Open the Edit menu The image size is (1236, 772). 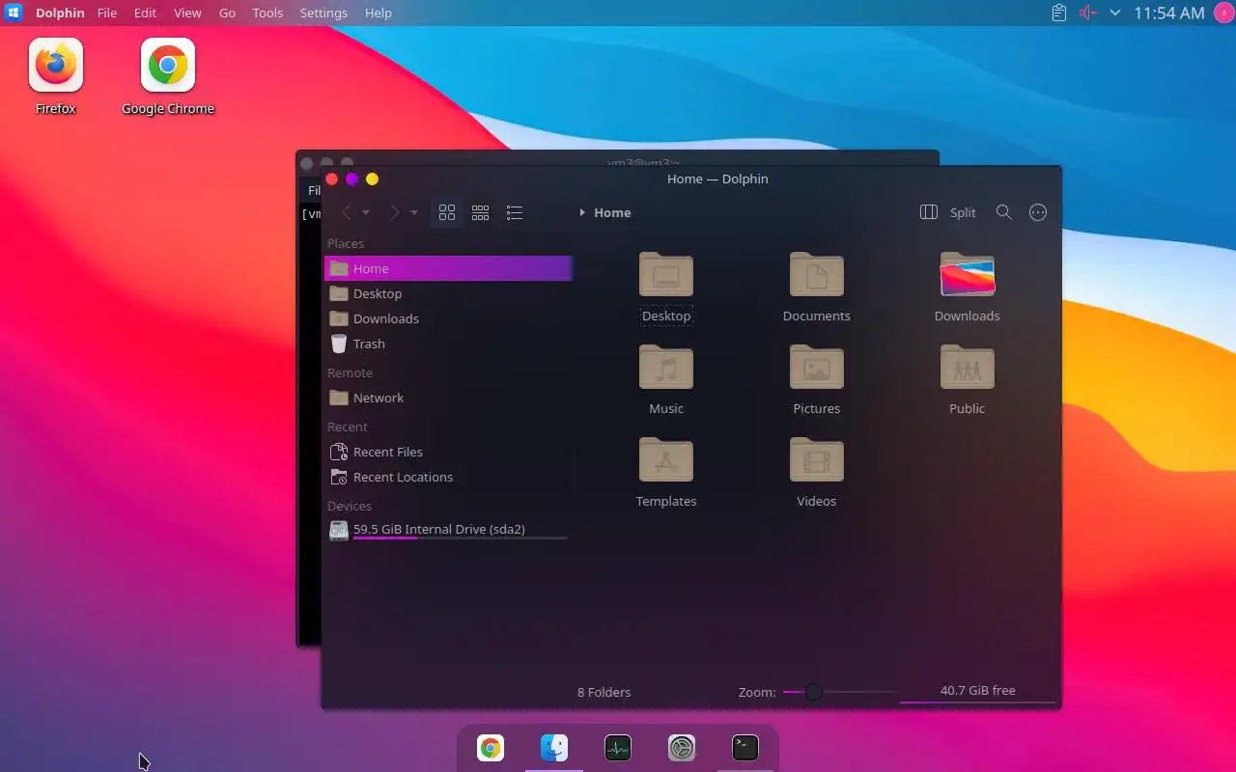[x=145, y=13]
